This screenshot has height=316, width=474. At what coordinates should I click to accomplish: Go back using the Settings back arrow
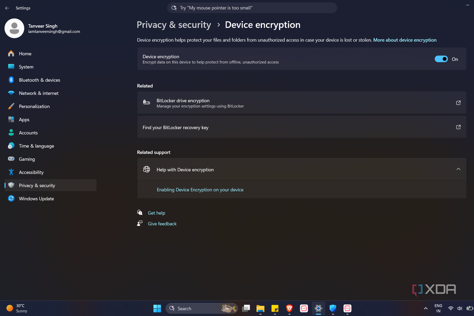pos(7,8)
